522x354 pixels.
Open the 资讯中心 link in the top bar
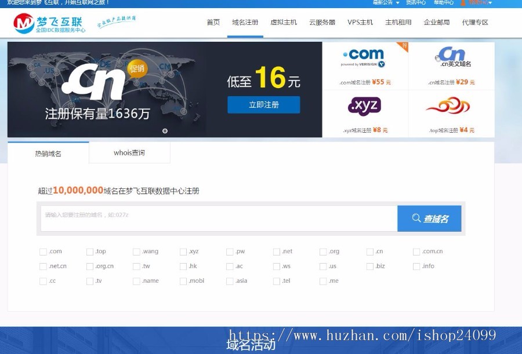(416, 2)
